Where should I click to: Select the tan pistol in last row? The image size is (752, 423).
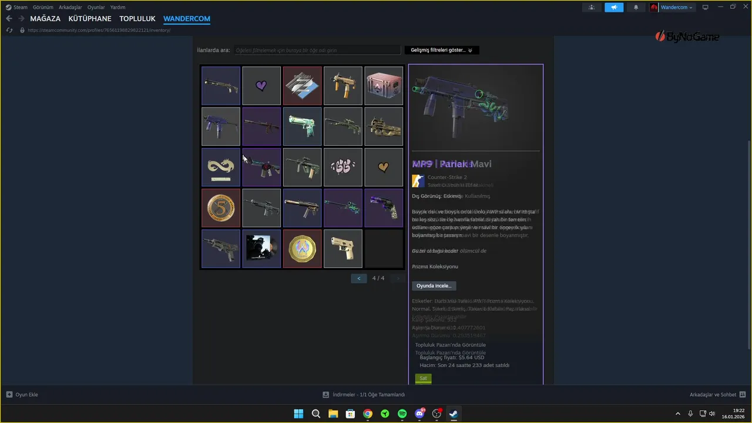(x=343, y=249)
